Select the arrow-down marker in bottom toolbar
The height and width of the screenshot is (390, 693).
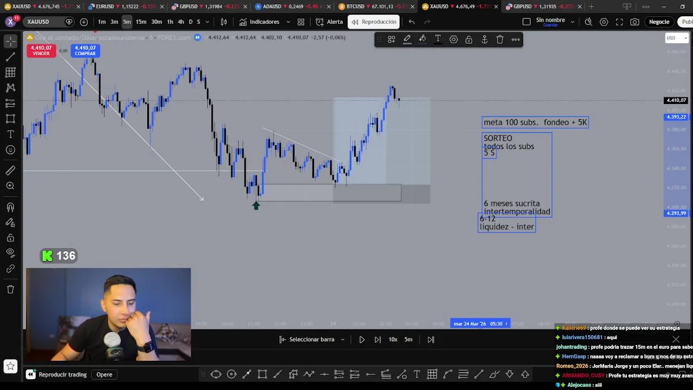point(509,374)
